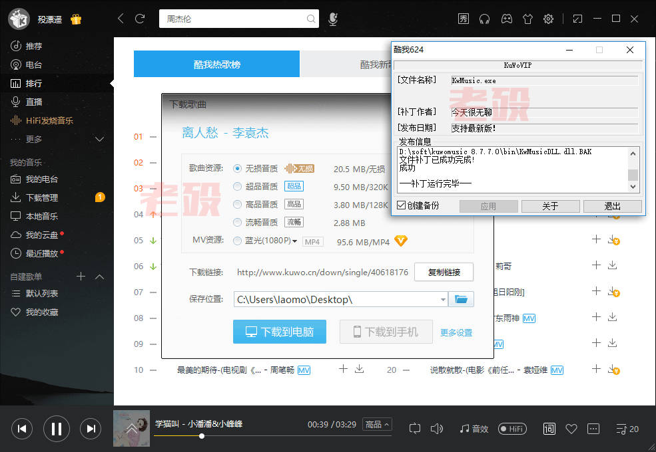
Task: Click scrollbar up arrow in 发布信息 box
Action: (x=633, y=154)
